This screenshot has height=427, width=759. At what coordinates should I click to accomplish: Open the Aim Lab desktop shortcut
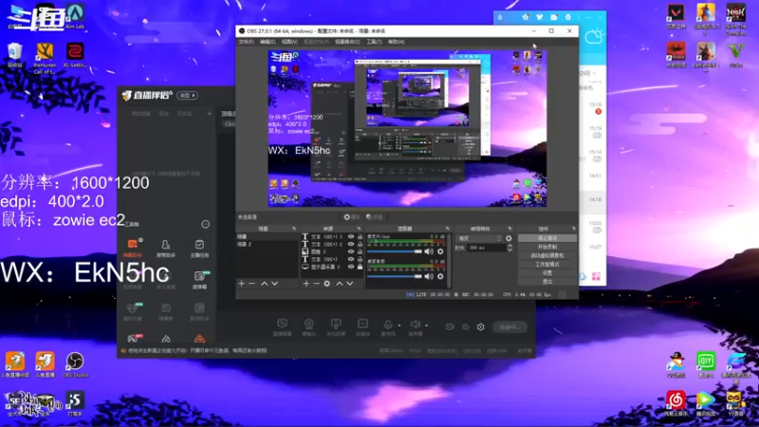click(75, 16)
